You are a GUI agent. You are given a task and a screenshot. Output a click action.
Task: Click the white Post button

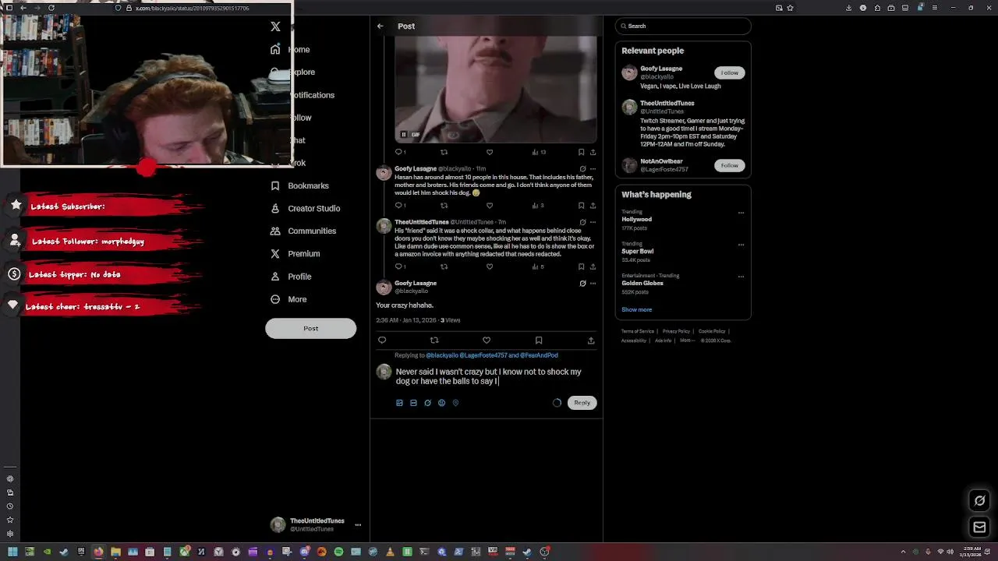coord(310,328)
